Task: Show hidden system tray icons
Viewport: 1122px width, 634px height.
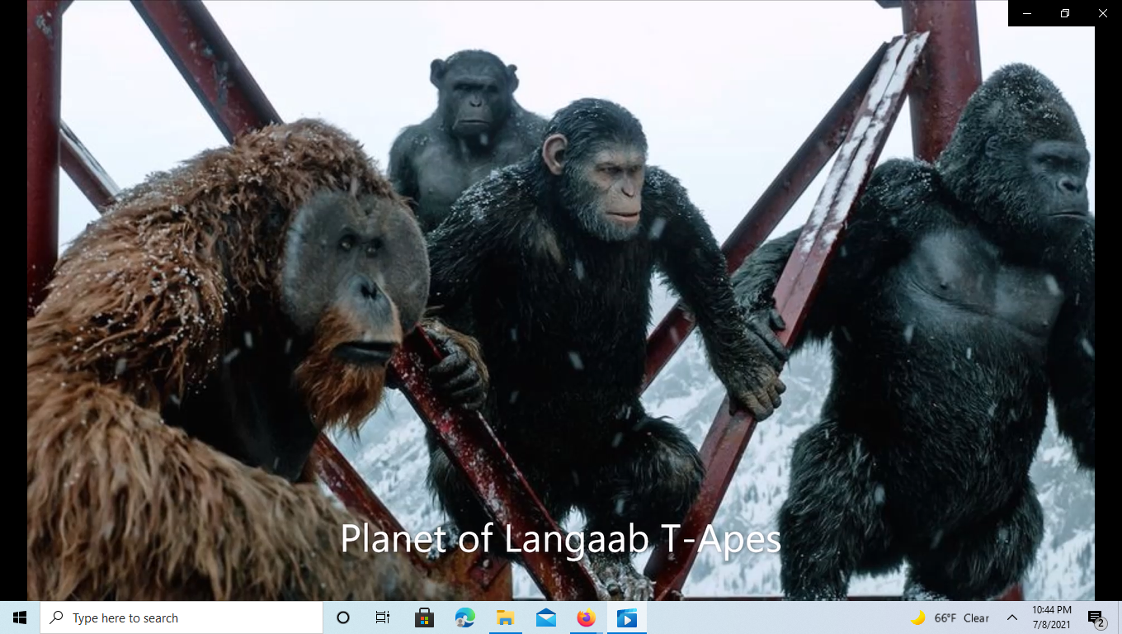Action: (x=1011, y=617)
